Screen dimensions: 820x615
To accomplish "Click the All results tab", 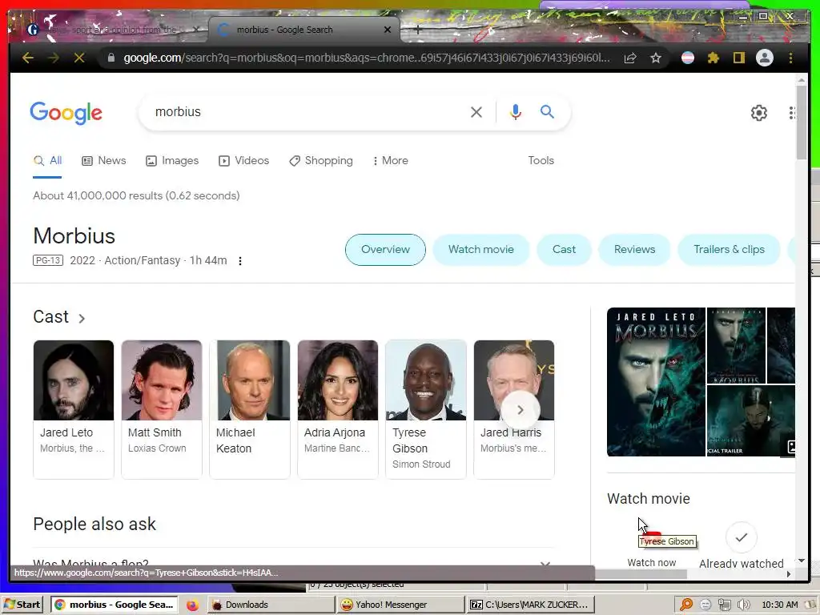I will (47, 160).
